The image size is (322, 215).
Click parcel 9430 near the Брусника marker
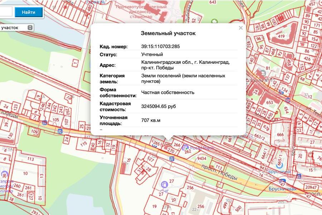(263, 168)
